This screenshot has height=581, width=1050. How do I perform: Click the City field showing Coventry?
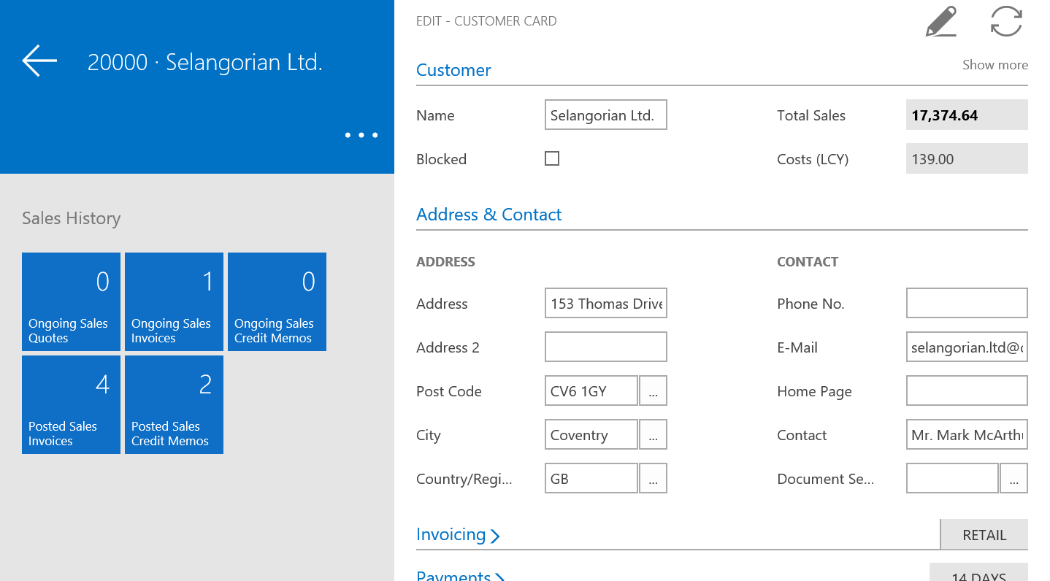591,435
